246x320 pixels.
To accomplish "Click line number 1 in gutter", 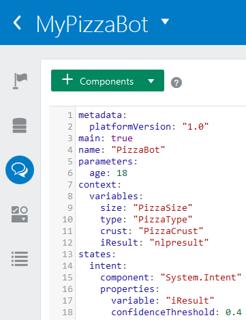I will tap(70, 115).
